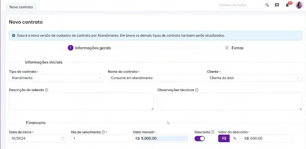The height and width of the screenshot is (149, 306).
Task: Expand the Cliente dropdown
Action: [254, 78]
